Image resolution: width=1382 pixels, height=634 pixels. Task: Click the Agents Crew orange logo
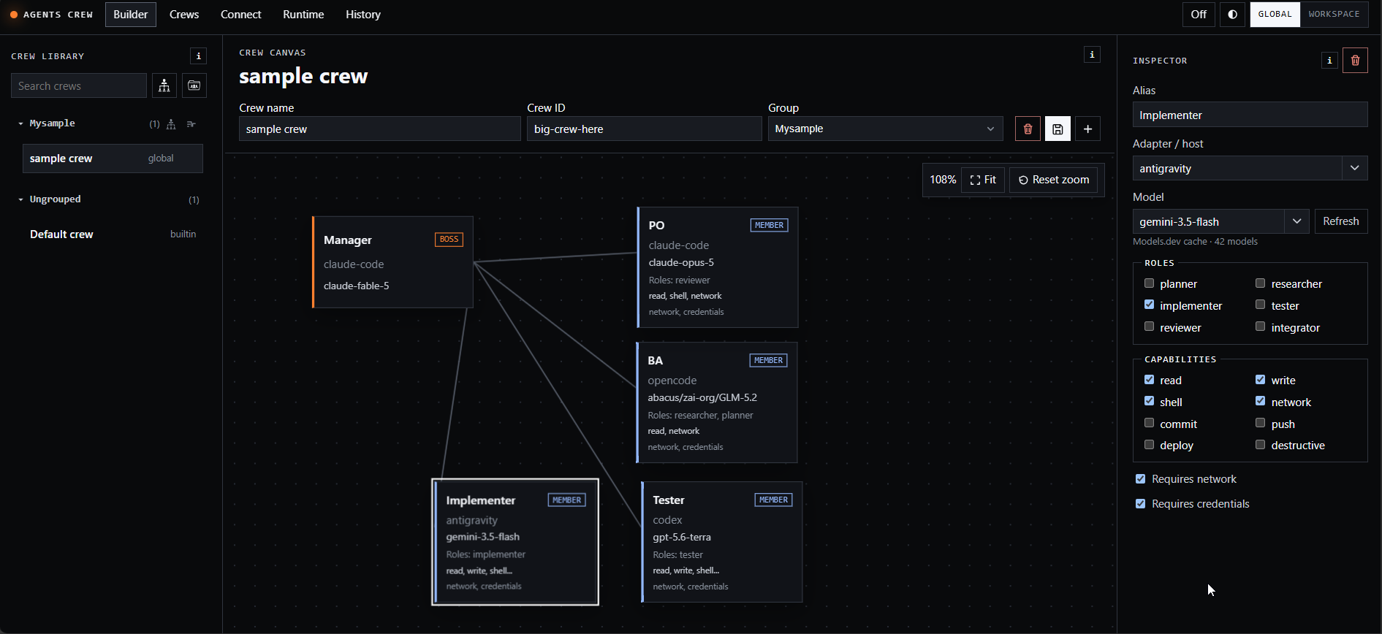point(14,15)
